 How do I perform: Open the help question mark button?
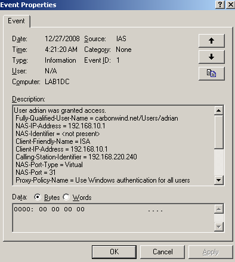(220, 4)
